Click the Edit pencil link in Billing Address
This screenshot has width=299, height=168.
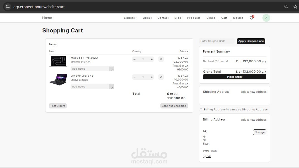pyautogui.click(x=207, y=156)
